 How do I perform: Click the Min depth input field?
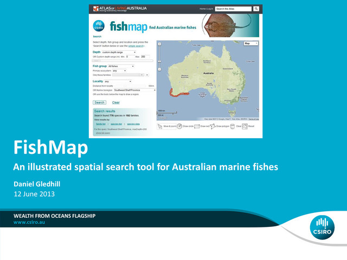click(x=130, y=56)
